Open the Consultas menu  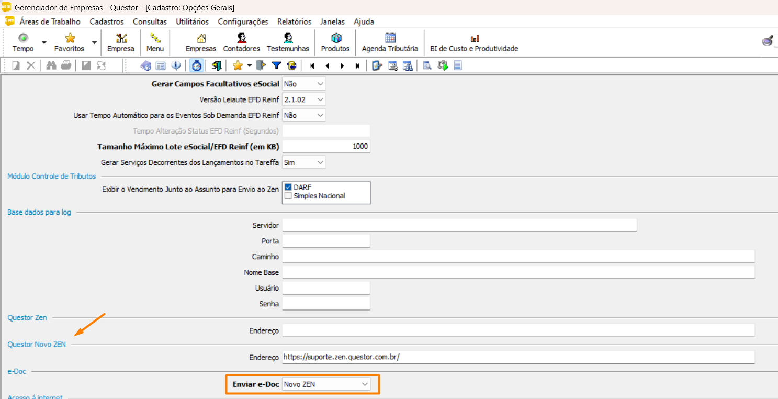150,21
